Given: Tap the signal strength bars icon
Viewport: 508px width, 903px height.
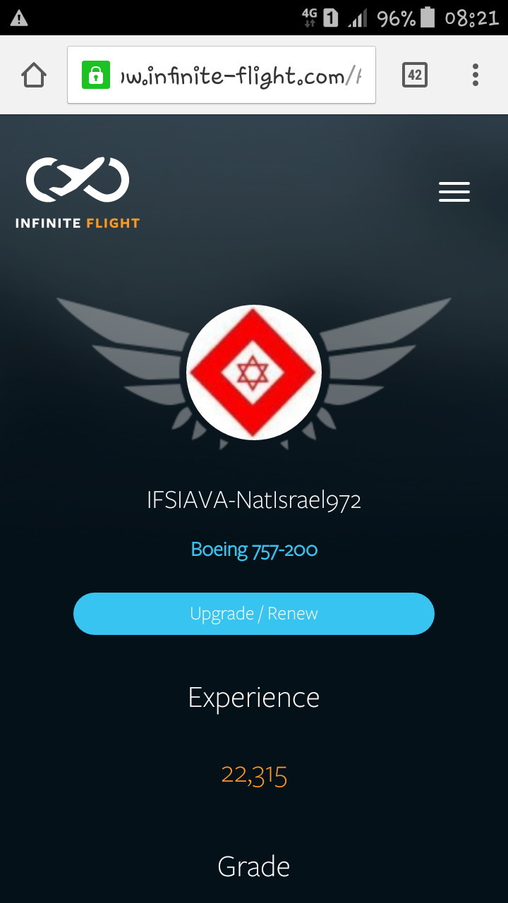Looking at the screenshot, I should (358, 18).
